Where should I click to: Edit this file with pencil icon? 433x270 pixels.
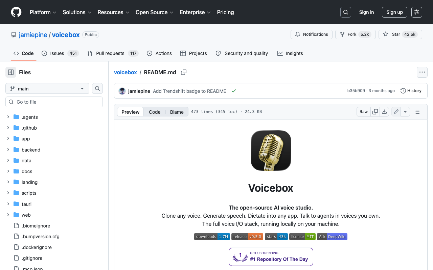coord(396,112)
